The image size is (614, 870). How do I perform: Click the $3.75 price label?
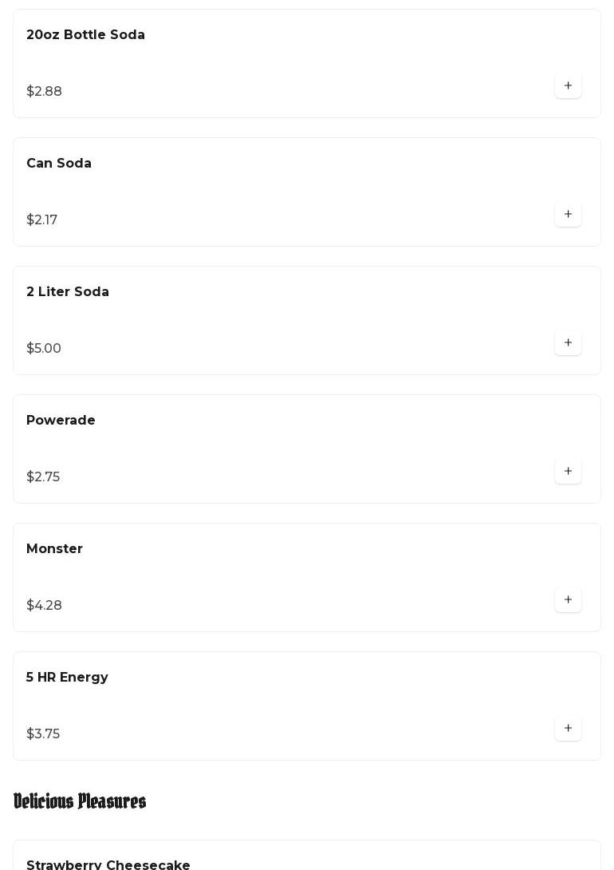click(x=43, y=734)
